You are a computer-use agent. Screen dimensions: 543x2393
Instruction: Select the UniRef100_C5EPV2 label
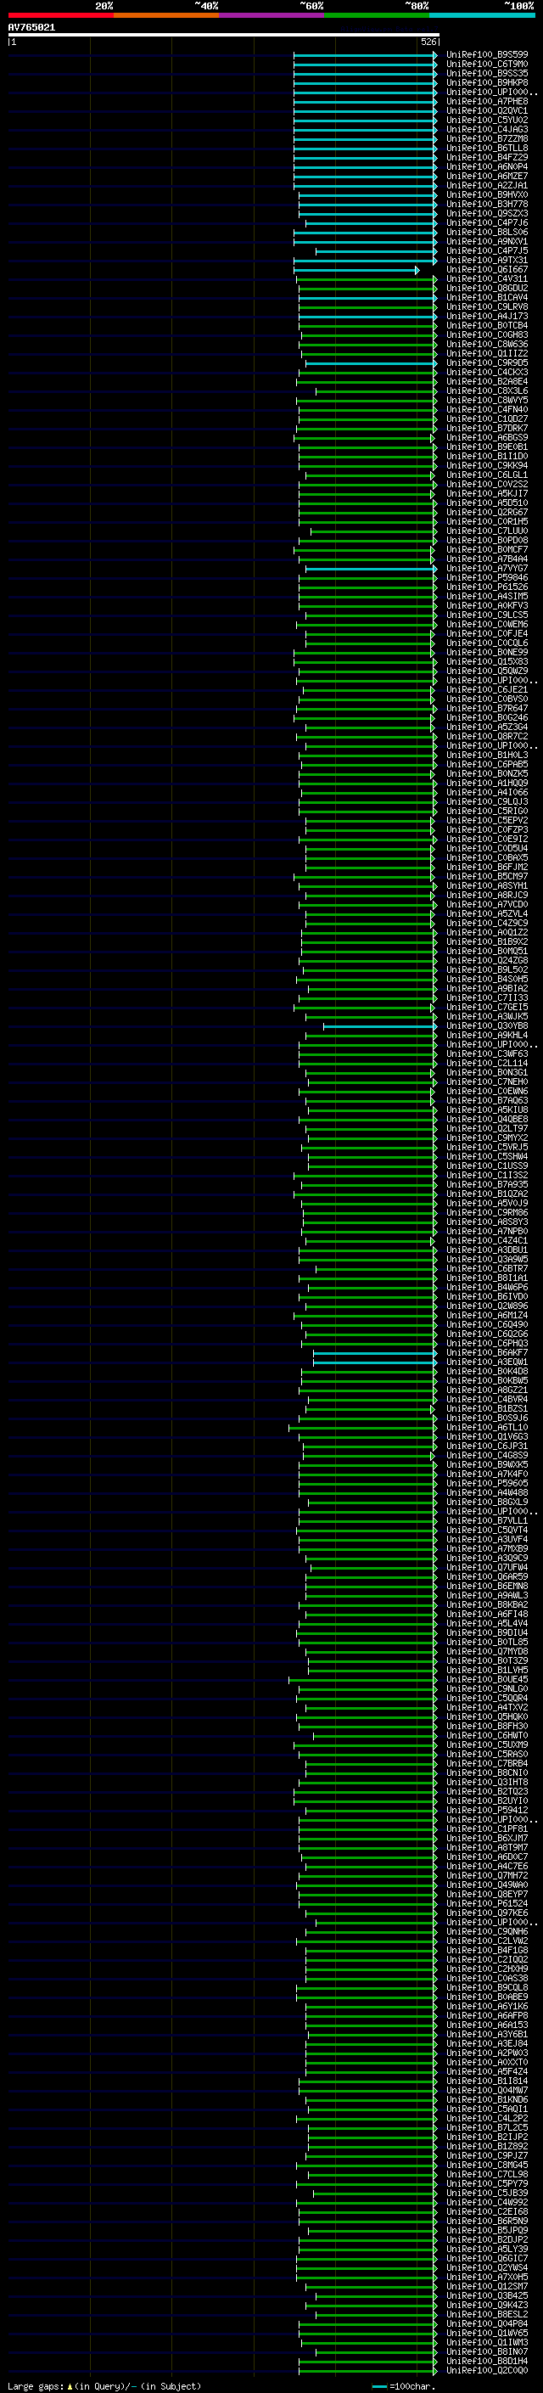click(x=486, y=821)
